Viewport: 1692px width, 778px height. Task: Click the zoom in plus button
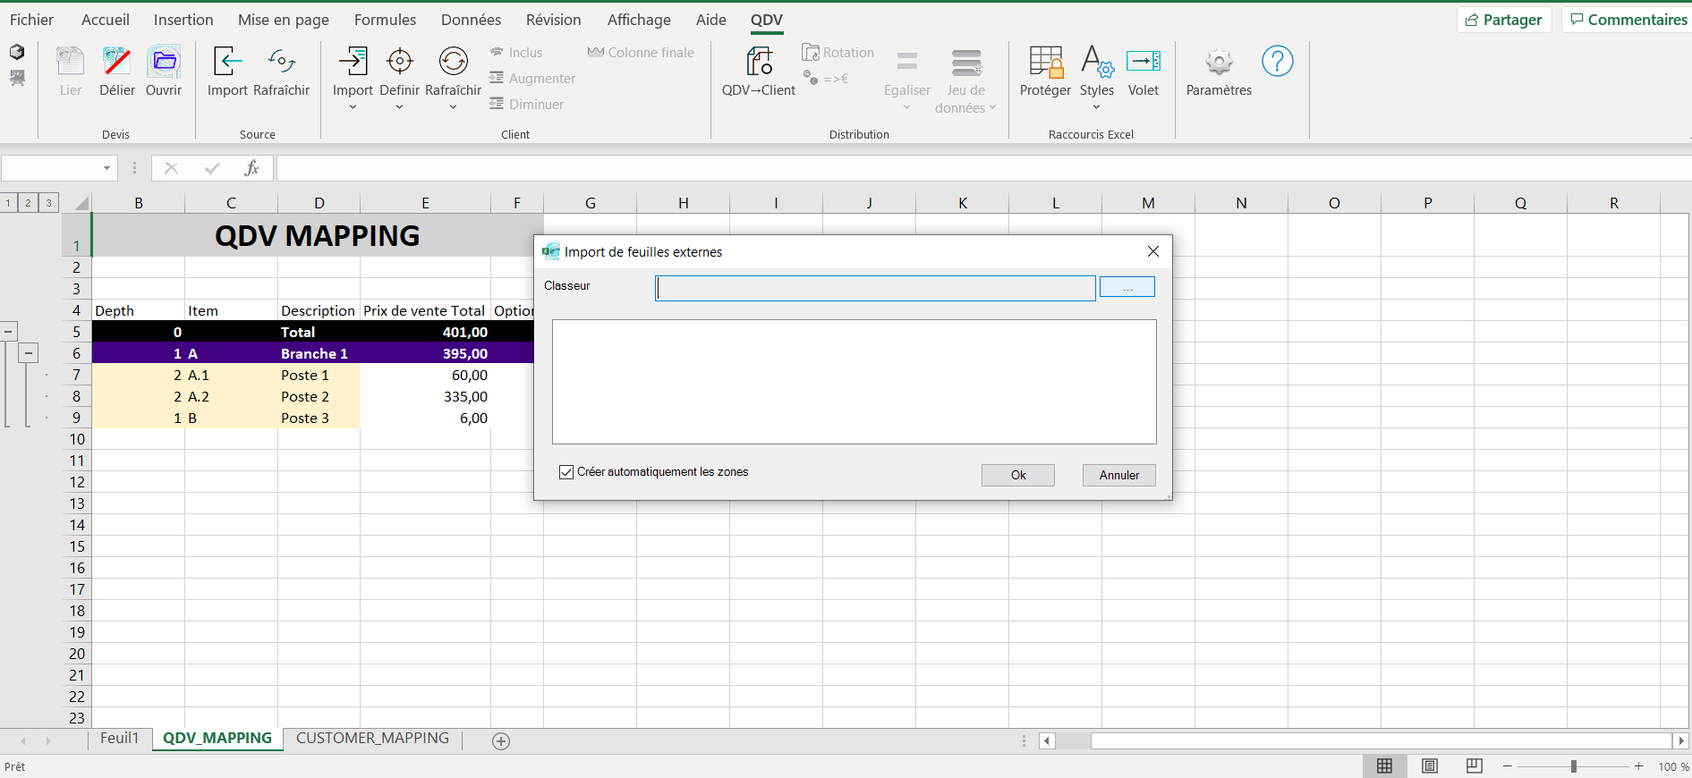click(1639, 766)
